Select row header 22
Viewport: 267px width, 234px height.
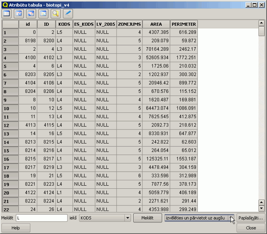[11, 209]
